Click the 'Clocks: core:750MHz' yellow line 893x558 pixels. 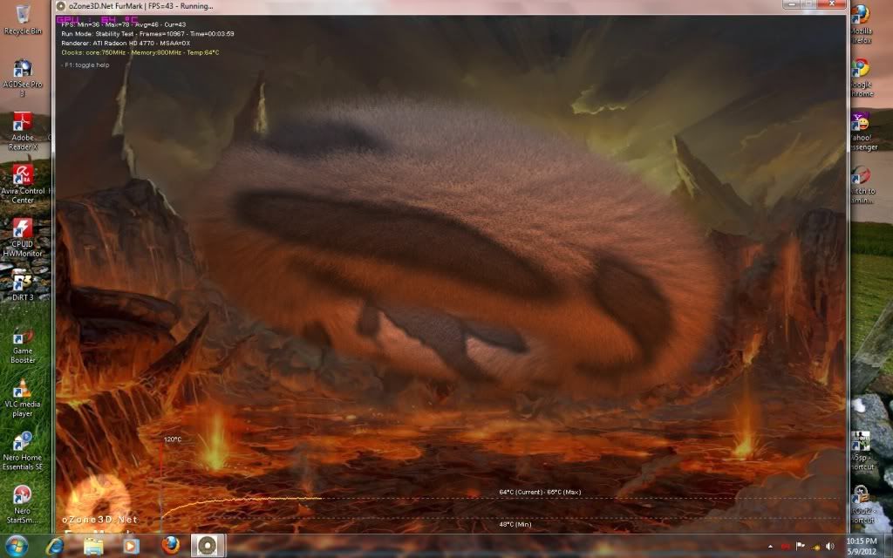pos(140,52)
